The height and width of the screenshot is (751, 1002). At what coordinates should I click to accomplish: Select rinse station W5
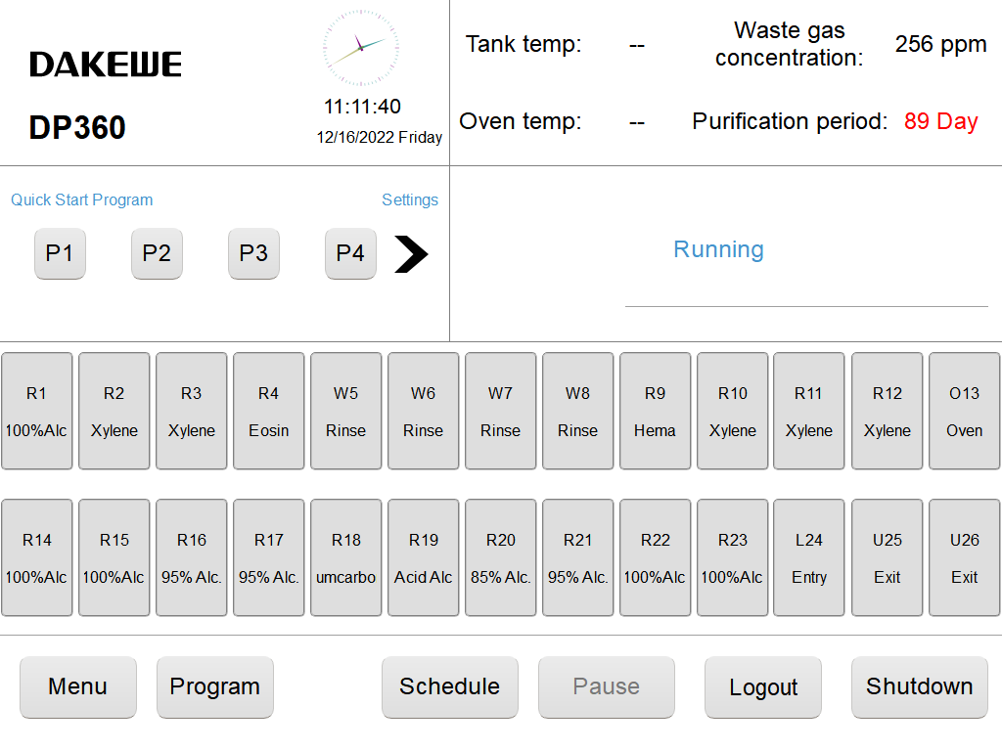[345, 412]
